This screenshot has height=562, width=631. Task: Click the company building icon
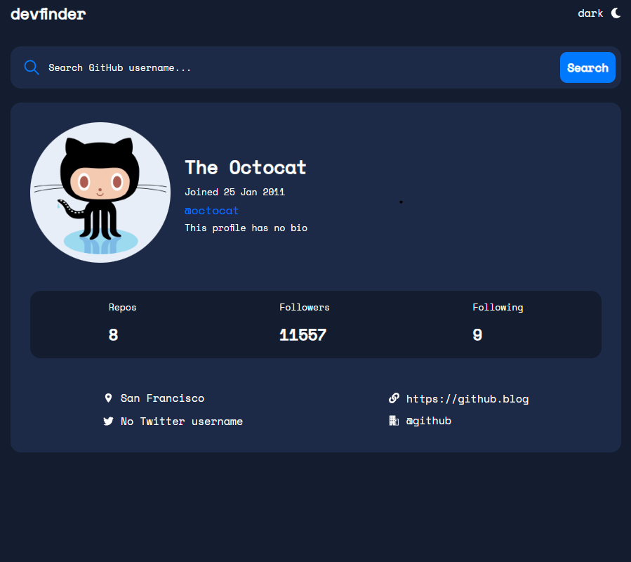pos(394,421)
